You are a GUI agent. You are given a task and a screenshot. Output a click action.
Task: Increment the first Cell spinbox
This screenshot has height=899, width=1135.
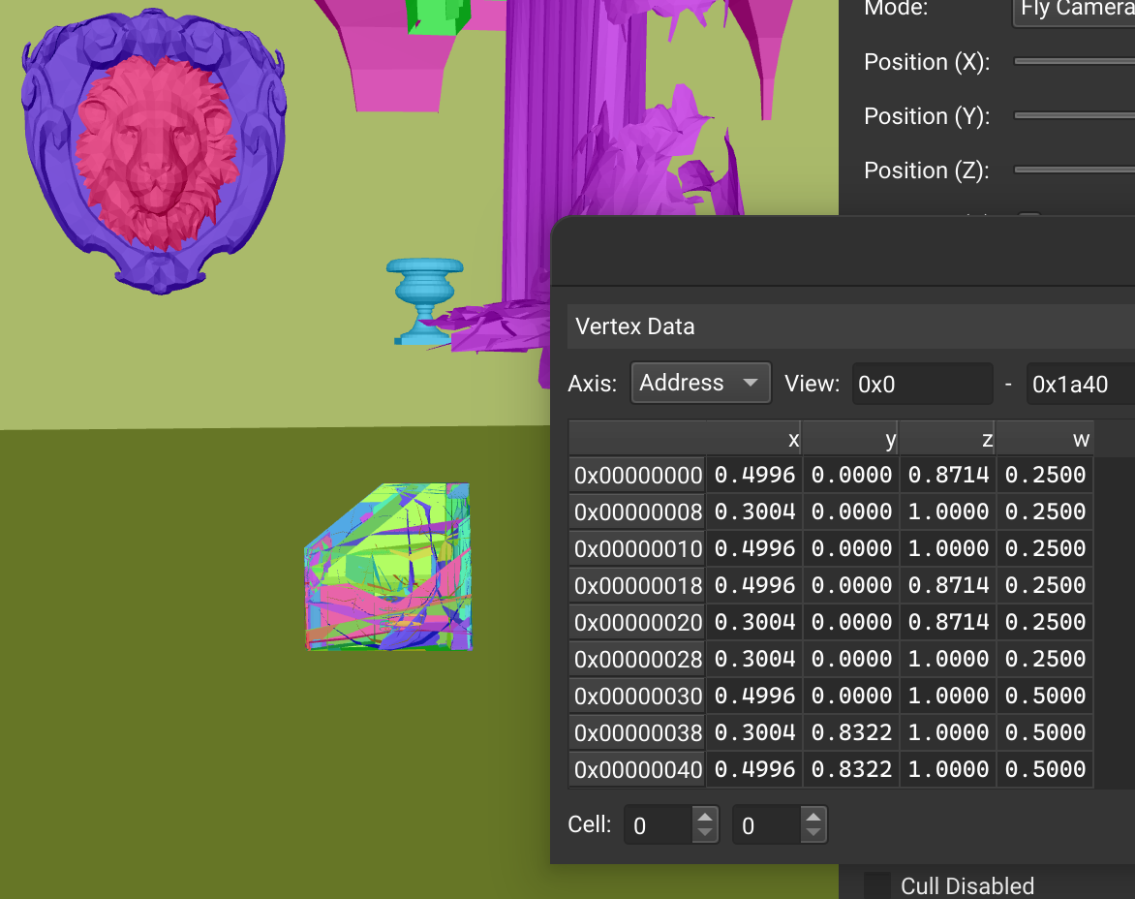[x=705, y=817]
